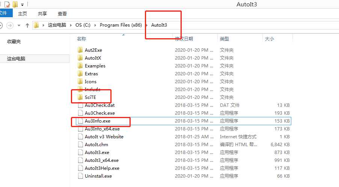The height and width of the screenshot is (187, 339).
Task: Open the Aut2Exe folder icon
Action: tap(80, 50)
